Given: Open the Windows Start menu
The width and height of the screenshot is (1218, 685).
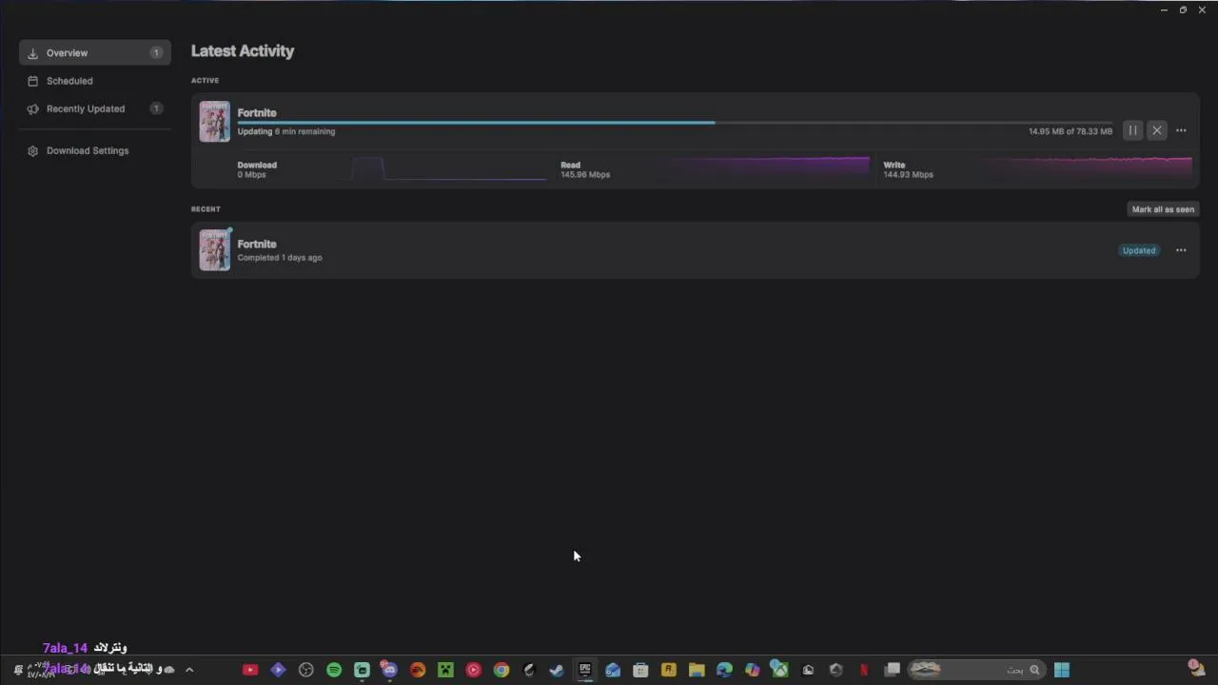Looking at the screenshot, I should coord(1062,670).
